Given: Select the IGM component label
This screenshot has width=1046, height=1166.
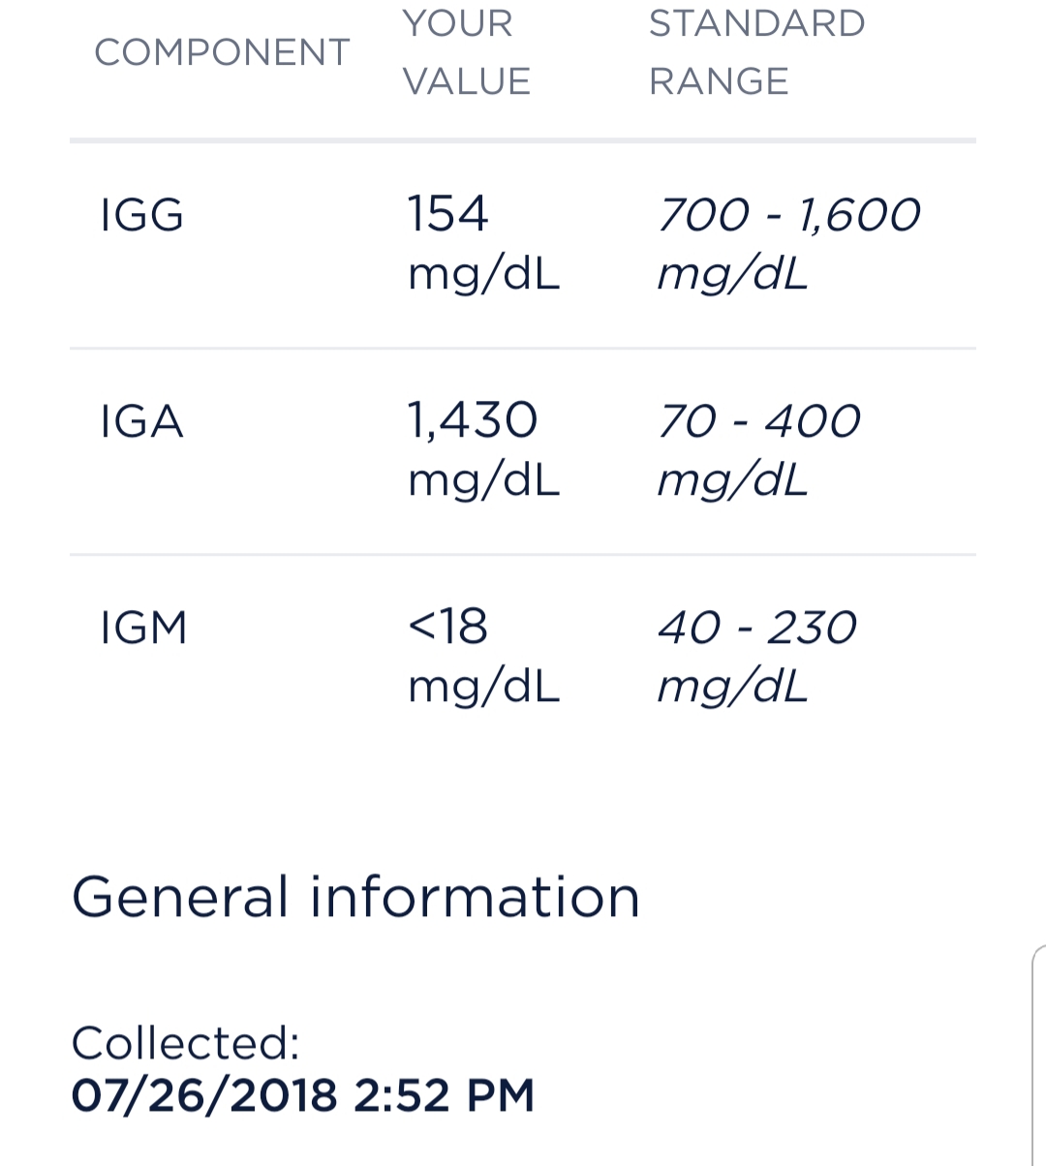Looking at the screenshot, I should pos(143,628).
